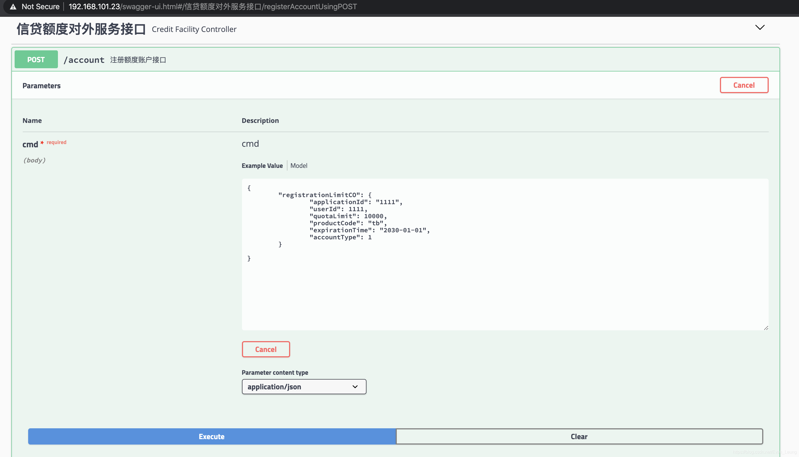Click the browser address bar URL
This screenshot has width=799, height=457.
click(213, 6)
